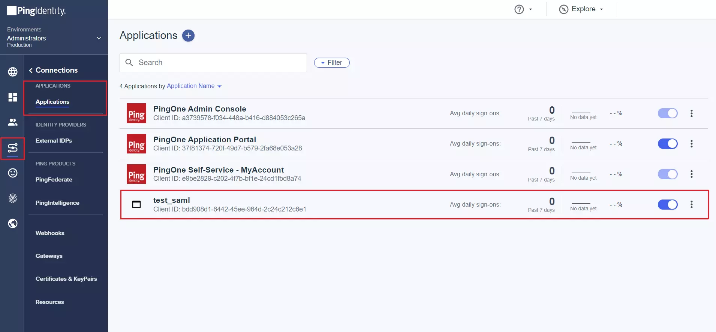
Task: Click the PingOne Self-Service MyAccount logo
Action: click(136, 174)
